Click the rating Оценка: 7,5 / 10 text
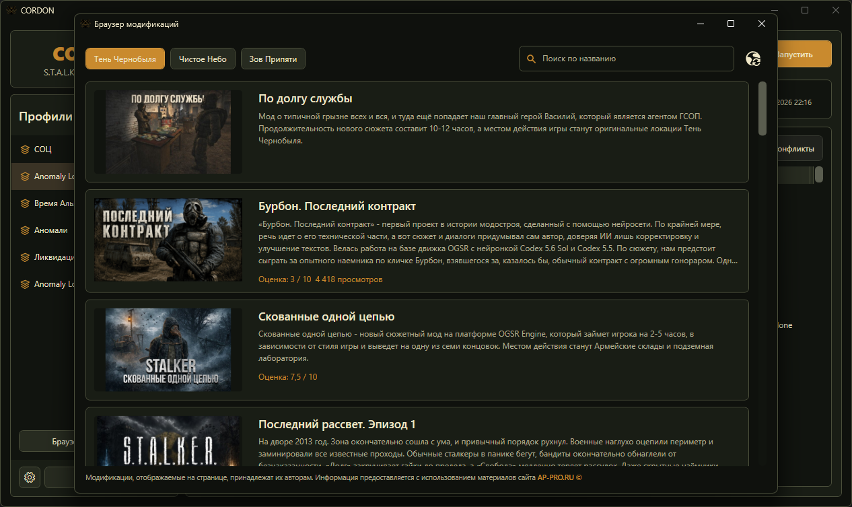Screen dimensions: 852x507 [288, 377]
